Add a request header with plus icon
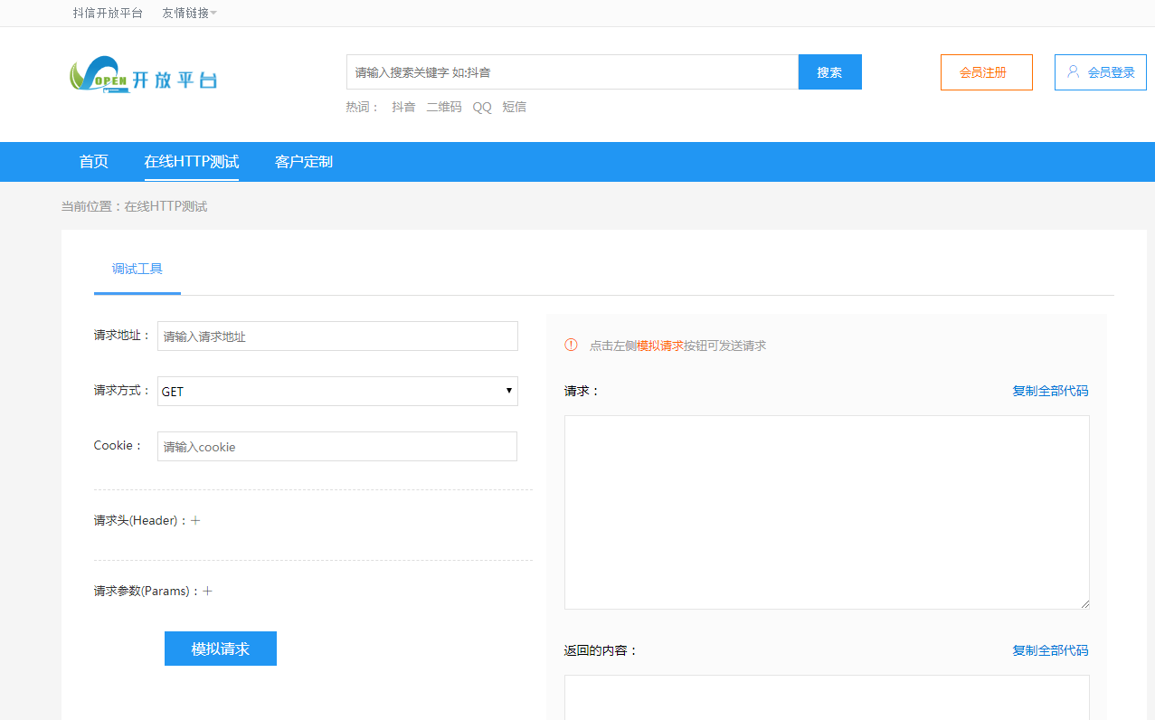This screenshot has height=720, width=1155. (195, 521)
